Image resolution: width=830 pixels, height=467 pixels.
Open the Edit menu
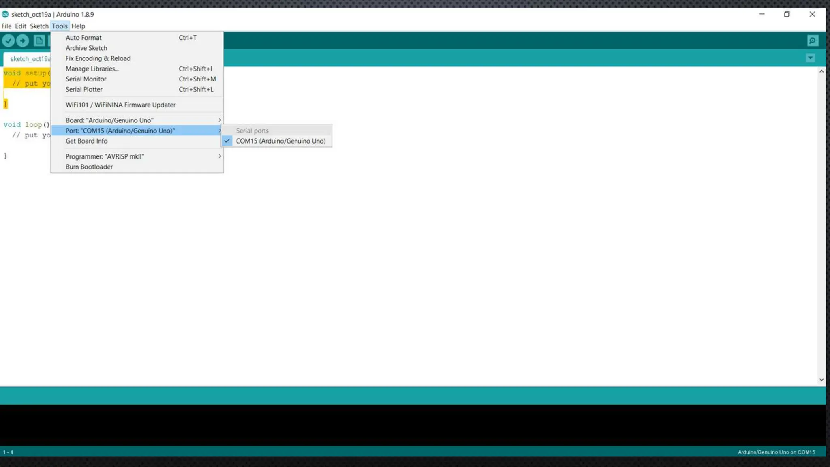pos(20,26)
